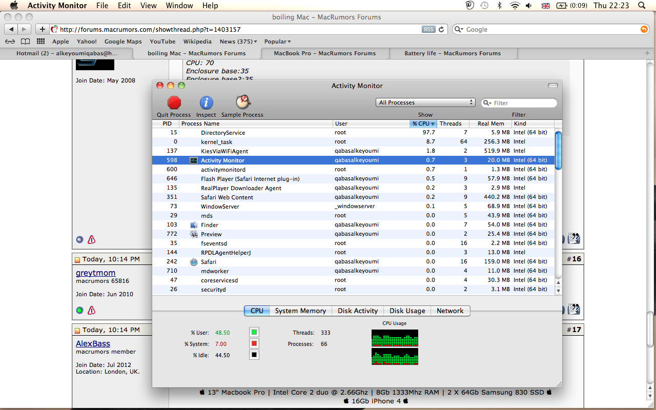Viewport: 656px width, 410px height.
Task: Show all bookmarks book icon
Action: click(25, 42)
